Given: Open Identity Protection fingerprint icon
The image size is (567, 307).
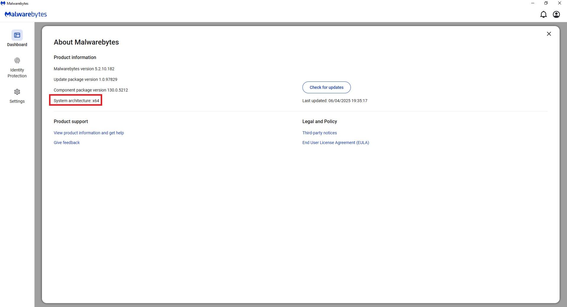Looking at the screenshot, I should click(17, 61).
